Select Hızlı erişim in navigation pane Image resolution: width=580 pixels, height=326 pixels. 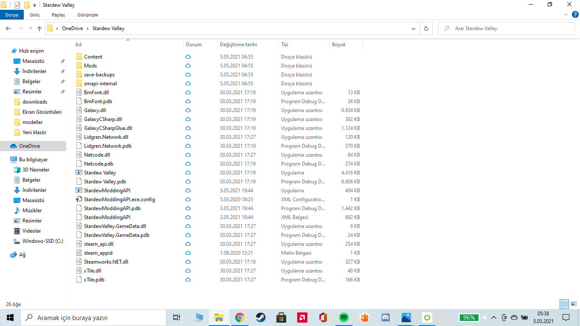click(x=31, y=51)
